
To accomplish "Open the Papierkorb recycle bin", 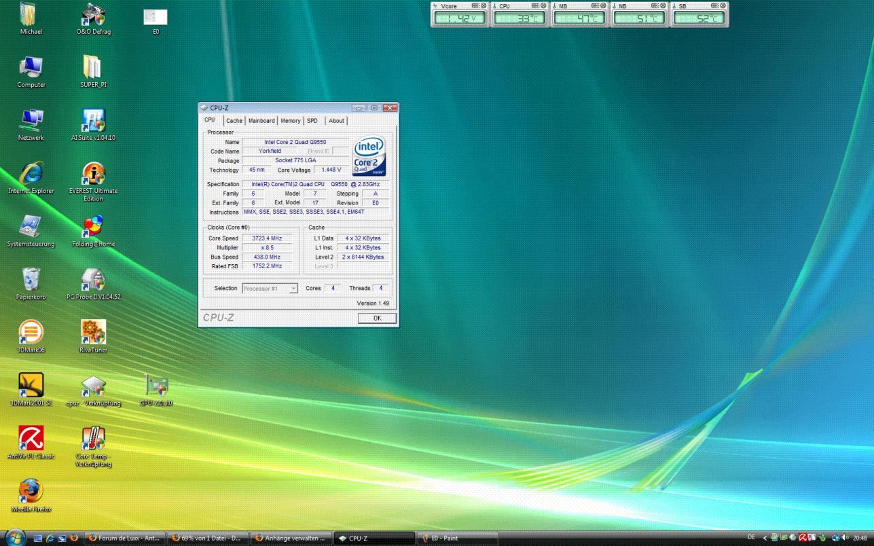I will pos(31,285).
